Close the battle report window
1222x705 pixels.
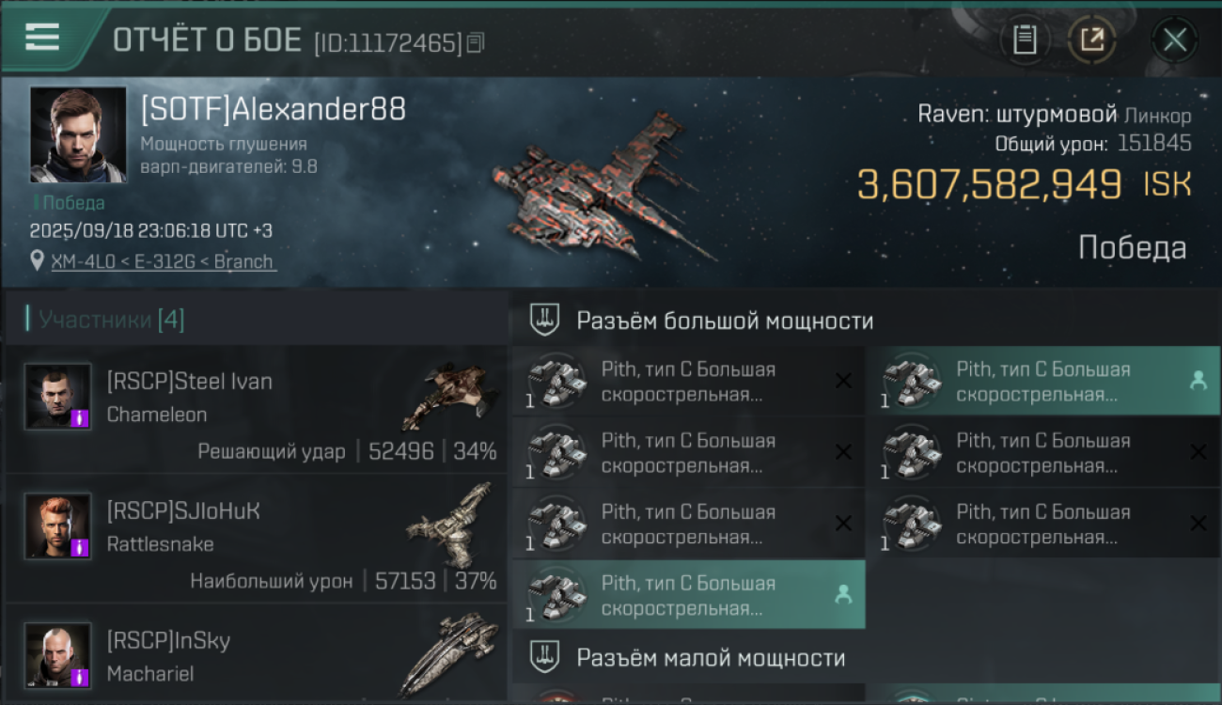pos(1174,39)
